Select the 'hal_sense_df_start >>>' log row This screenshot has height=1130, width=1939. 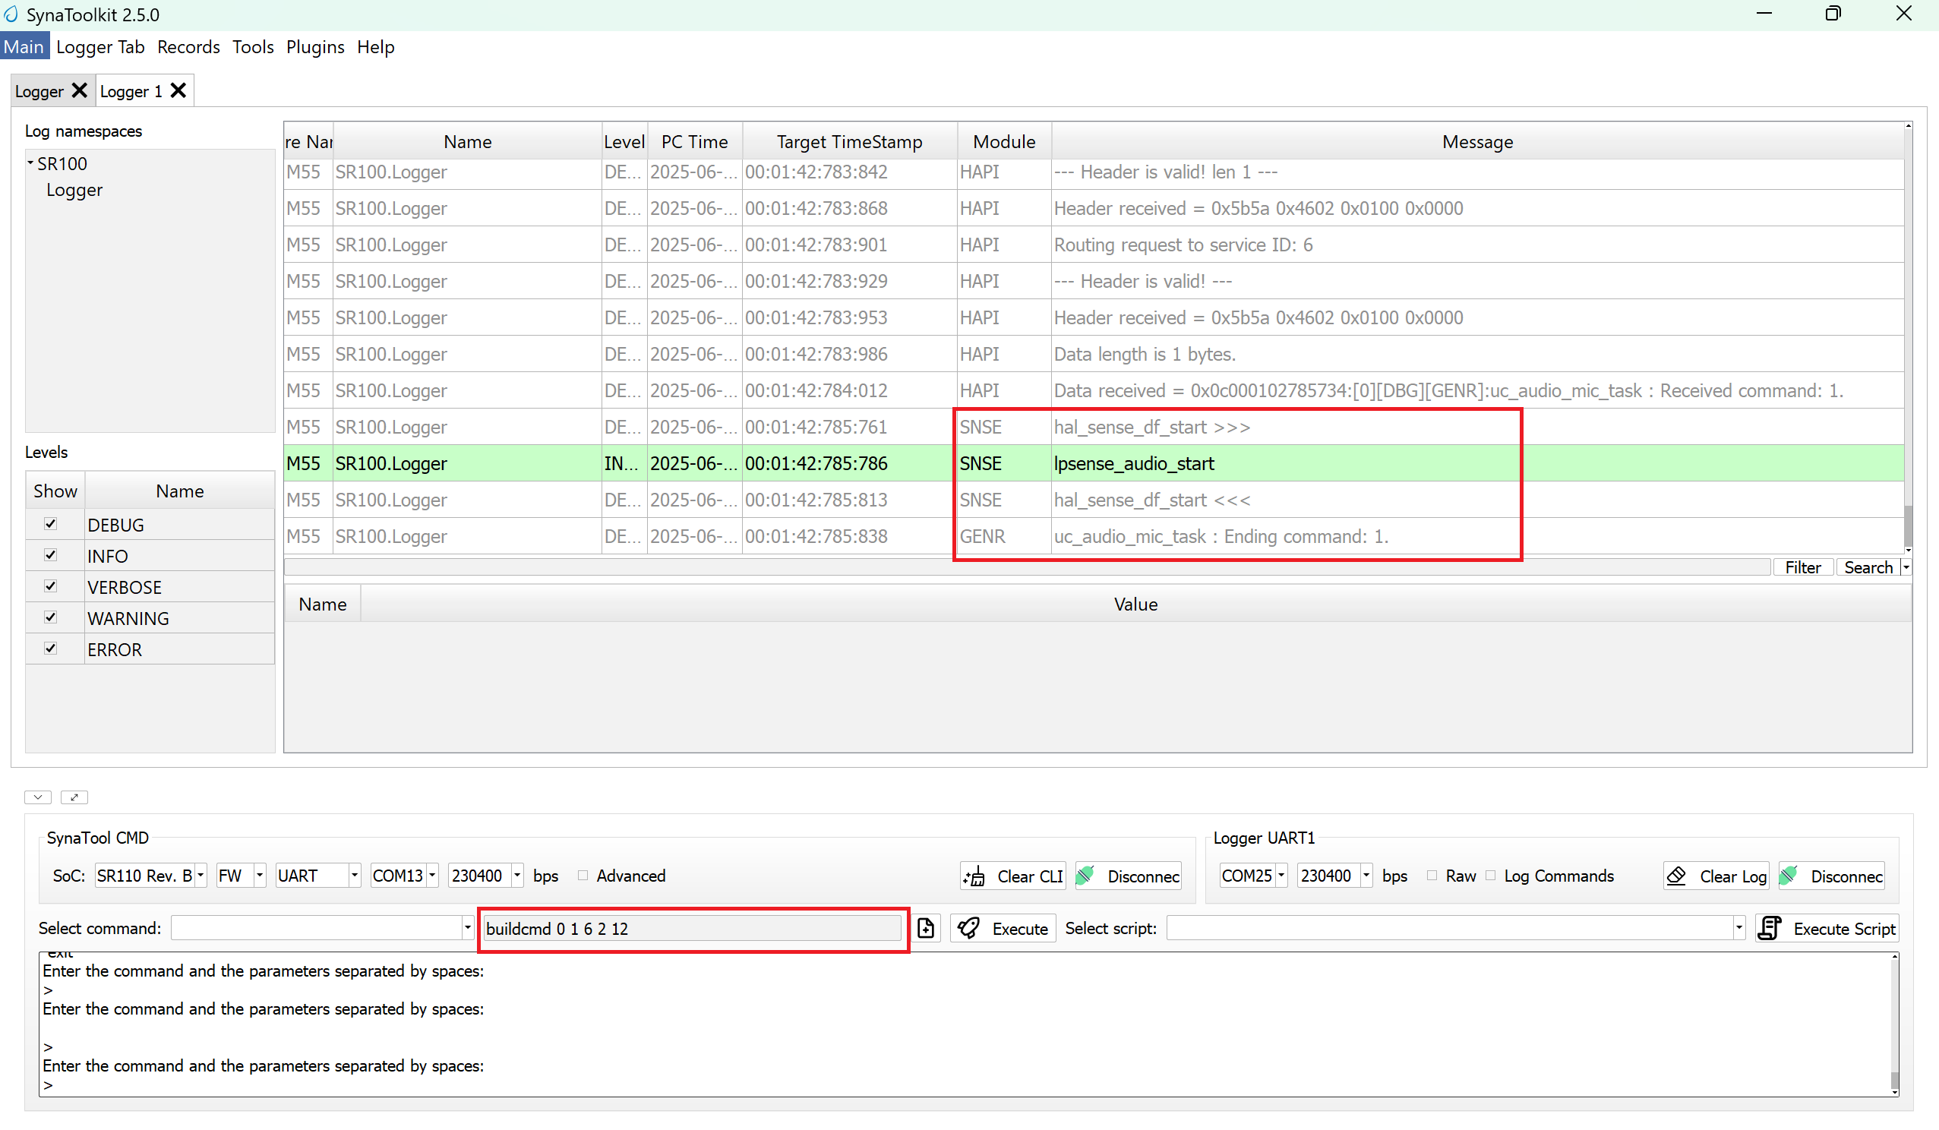tap(1094, 427)
